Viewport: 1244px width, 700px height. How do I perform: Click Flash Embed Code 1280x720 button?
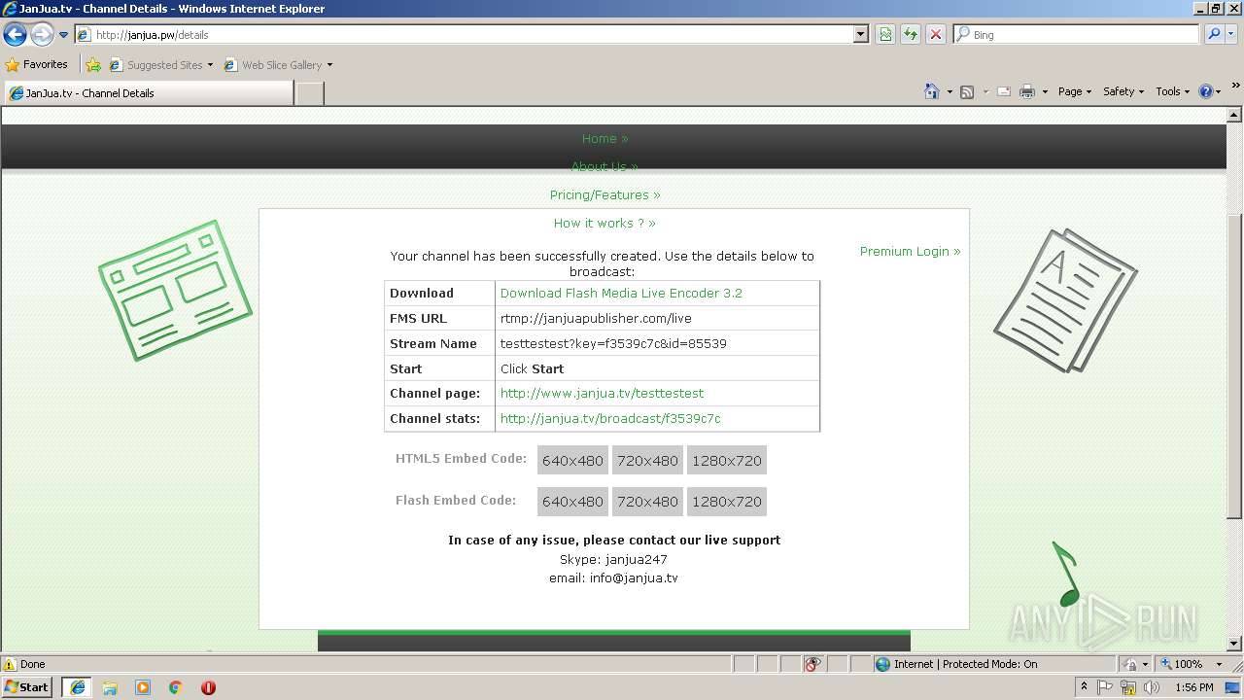[x=727, y=502]
